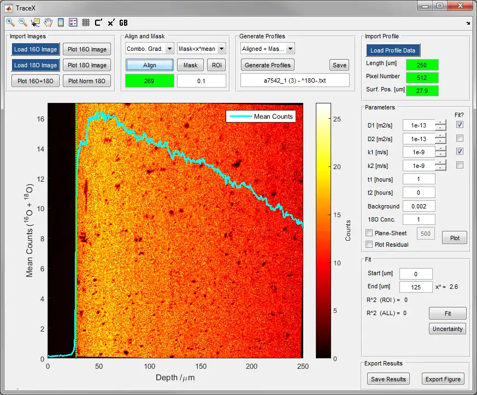
Task: Click the Background value input field
Action: [419, 206]
